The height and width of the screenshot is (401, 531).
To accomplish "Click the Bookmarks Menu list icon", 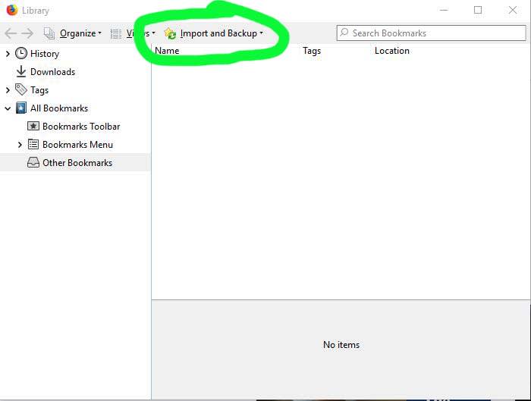I will pyautogui.click(x=33, y=145).
